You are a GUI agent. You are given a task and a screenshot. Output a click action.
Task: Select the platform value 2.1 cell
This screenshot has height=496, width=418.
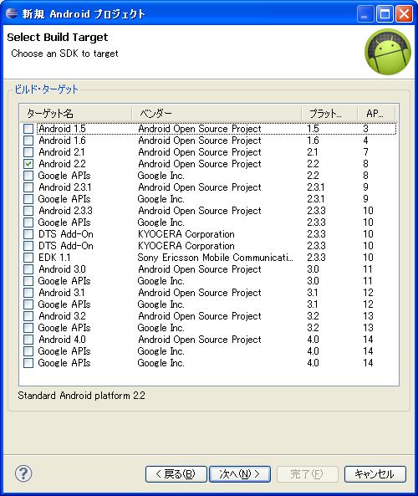(313, 152)
